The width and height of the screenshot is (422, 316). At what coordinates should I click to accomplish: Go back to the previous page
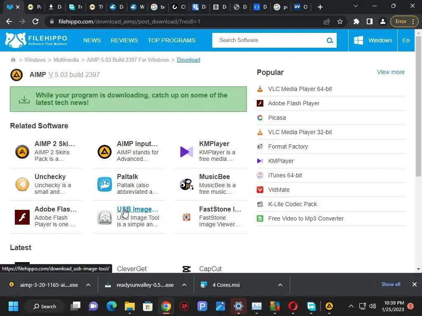tap(9, 21)
